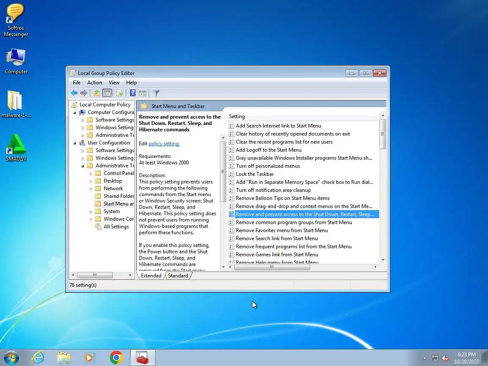Expand the Network tree node
Screen dimensions: 488x366
[91, 189]
